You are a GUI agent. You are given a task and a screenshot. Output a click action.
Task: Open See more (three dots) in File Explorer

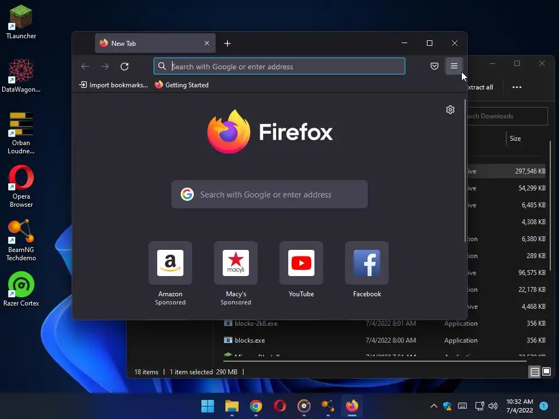click(516, 87)
